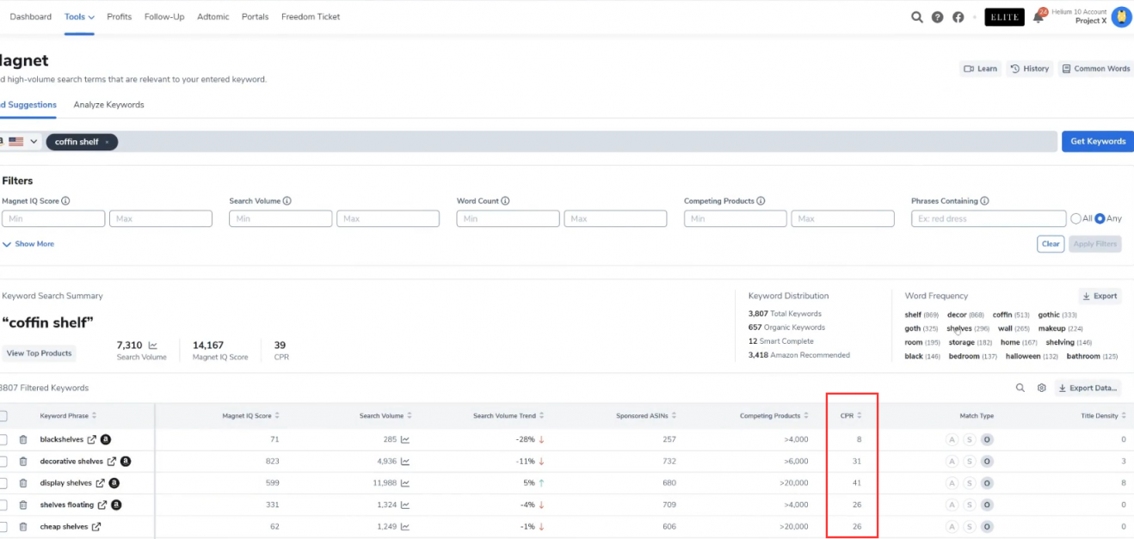Click the Amazon icon next to display shelves
The width and height of the screenshot is (1134, 539).
tap(114, 483)
